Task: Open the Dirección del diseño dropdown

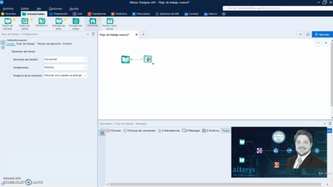Action: [x=66, y=59]
